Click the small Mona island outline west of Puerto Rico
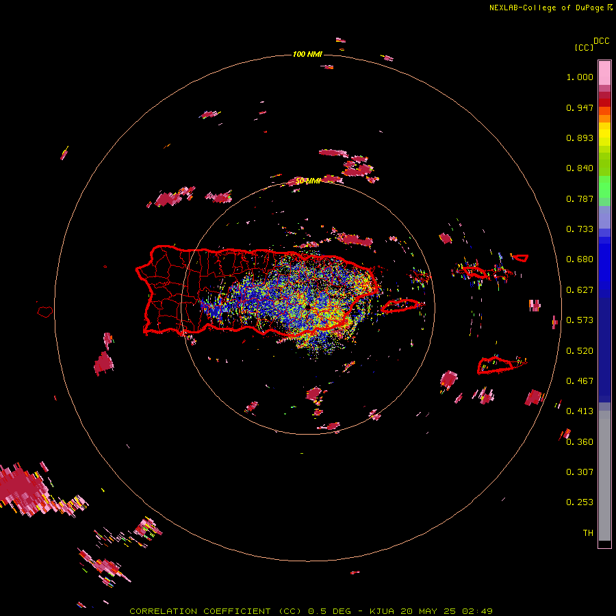Screen dimensions: 616x616 pos(45,312)
